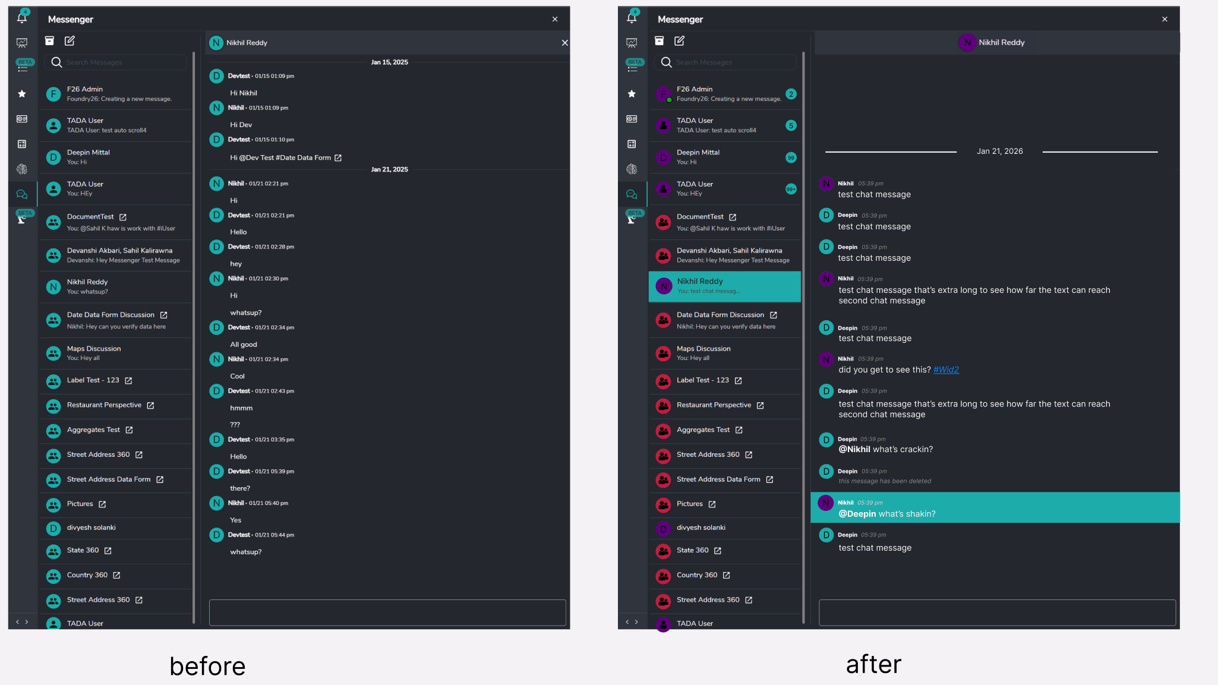Click the brain AI icon in after sidebar
This screenshot has width=1218, height=685.
(x=632, y=169)
